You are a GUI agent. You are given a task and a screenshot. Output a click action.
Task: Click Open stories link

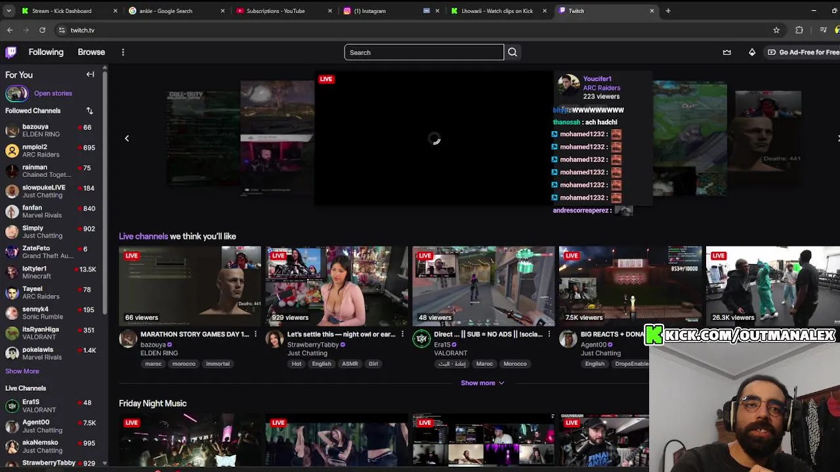[53, 93]
